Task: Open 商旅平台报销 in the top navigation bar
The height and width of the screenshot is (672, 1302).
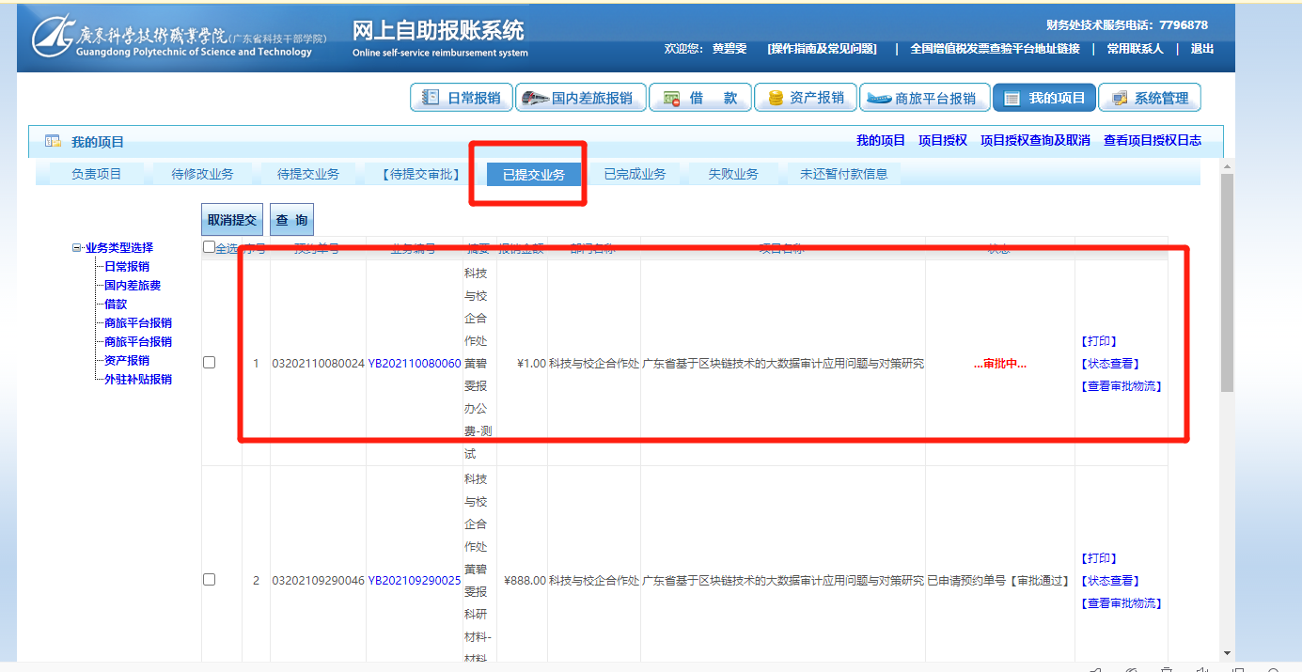Action: [924, 98]
